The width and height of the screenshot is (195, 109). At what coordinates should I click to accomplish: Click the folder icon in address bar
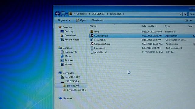coord(71,14)
